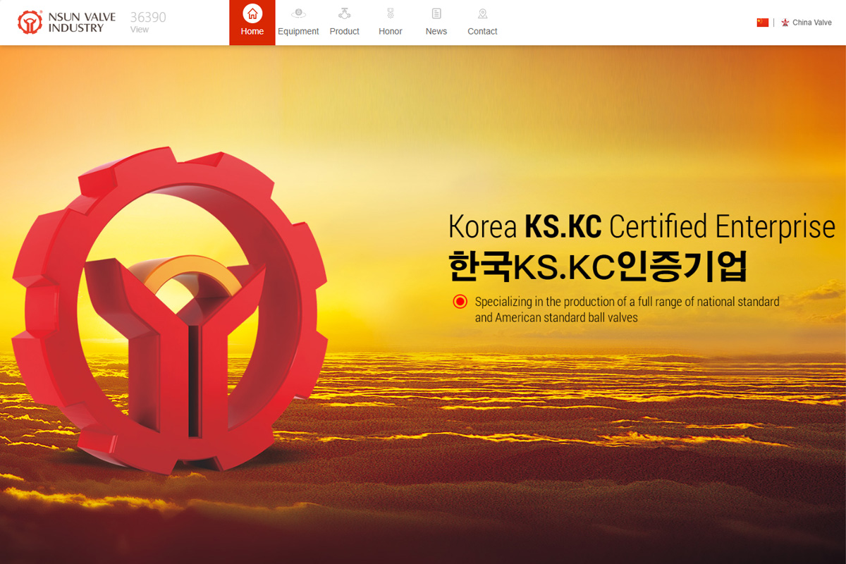Click the valve icon above Product
Image resolution: width=846 pixels, height=564 pixels.
tap(345, 13)
